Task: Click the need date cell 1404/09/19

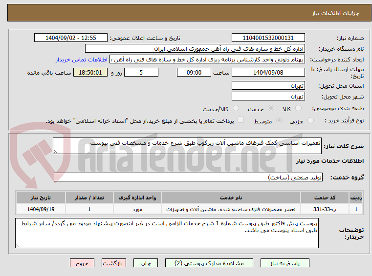Action: click(41, 209)
